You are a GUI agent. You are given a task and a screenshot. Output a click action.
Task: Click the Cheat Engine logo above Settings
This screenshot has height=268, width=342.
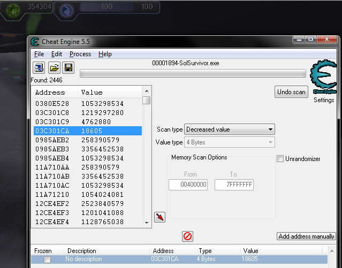pos(323,76)
